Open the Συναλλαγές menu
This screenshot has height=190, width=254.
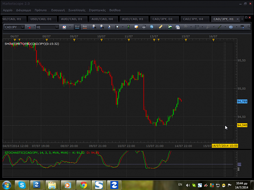77,10
